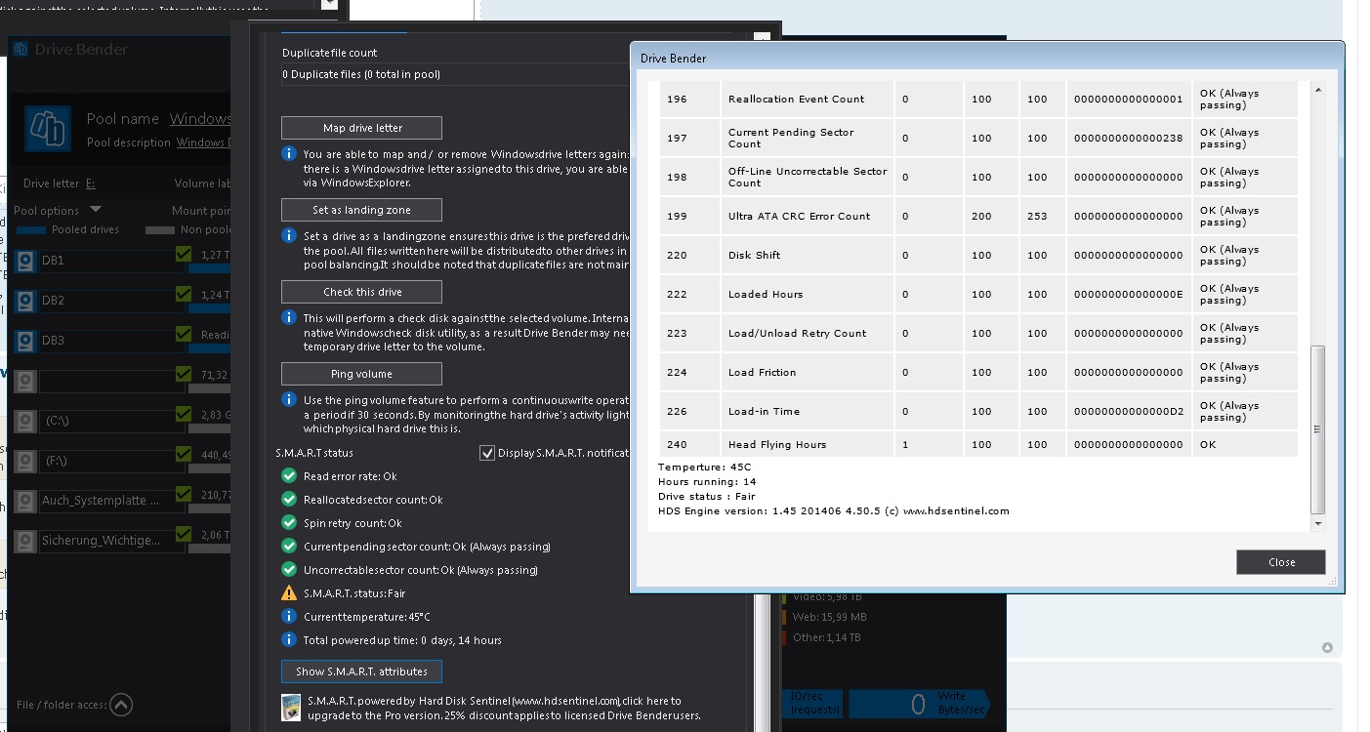1370x732 pixels.
Task: Toggle Display S.M.A.R.T. notifications checkbox
Action: (x=487, y=453)
